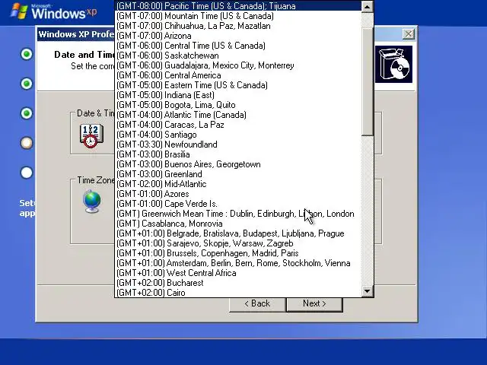Select the Newfoundland time zone
Image resolution: width=487 pixels, height=365 pixels.
[x=238, y=144]
